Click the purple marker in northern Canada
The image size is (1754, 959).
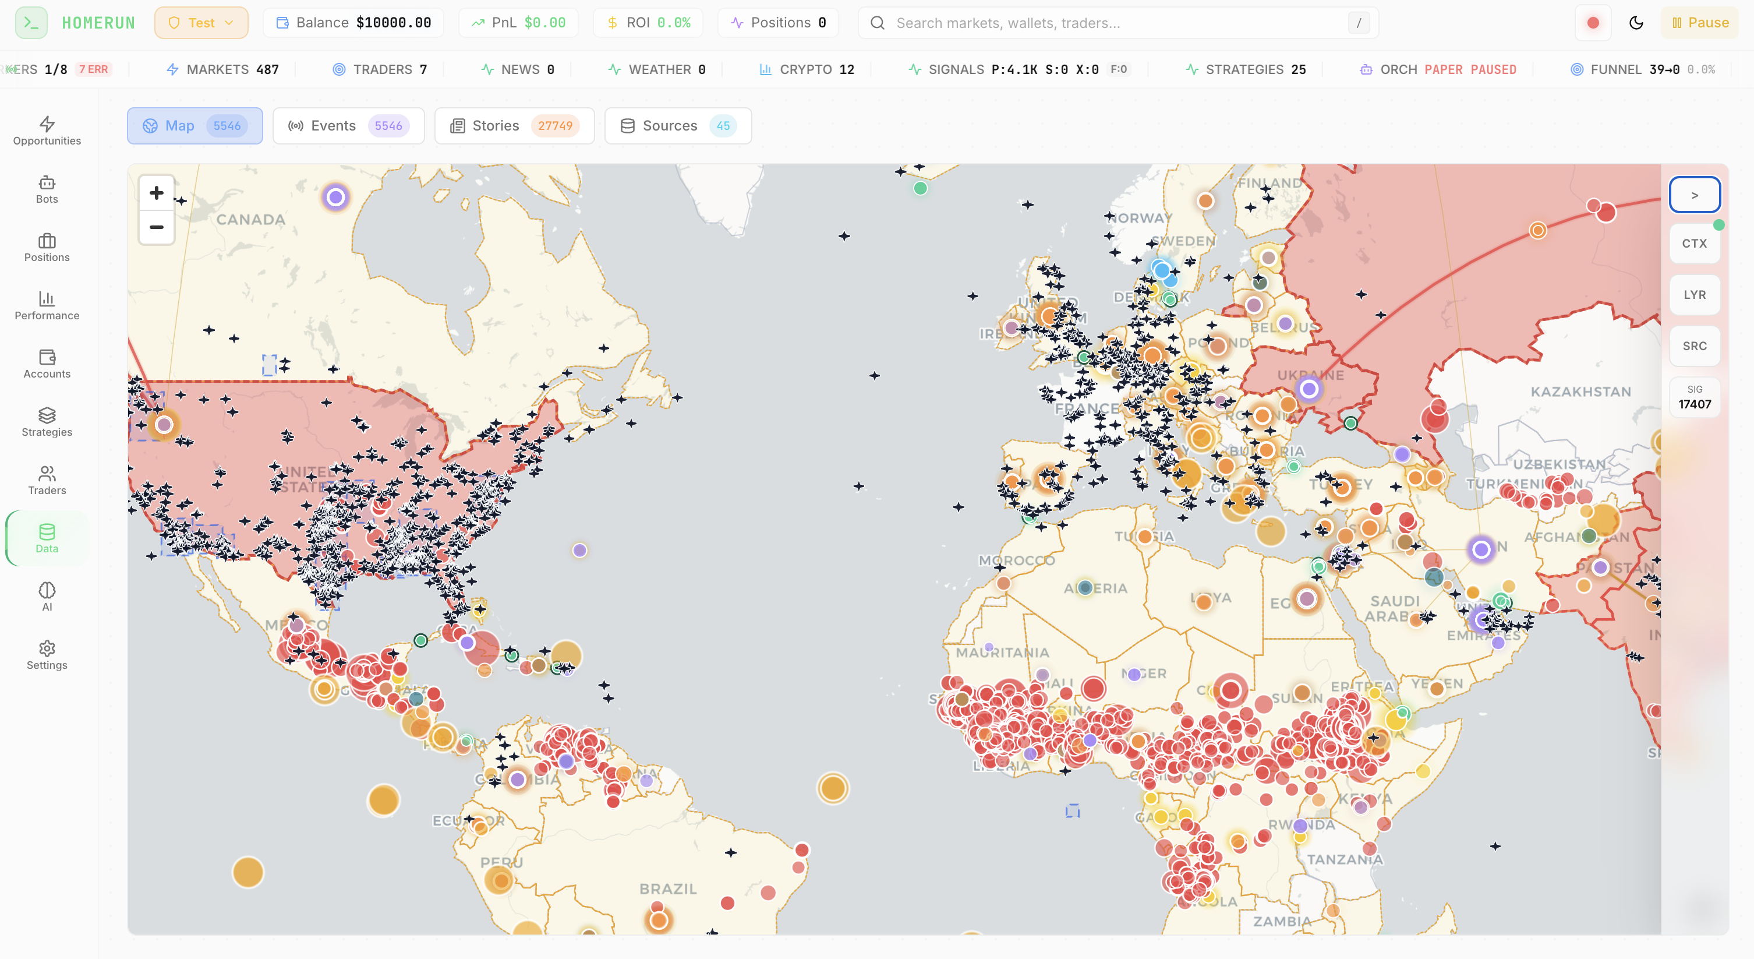tap(335, 198)
